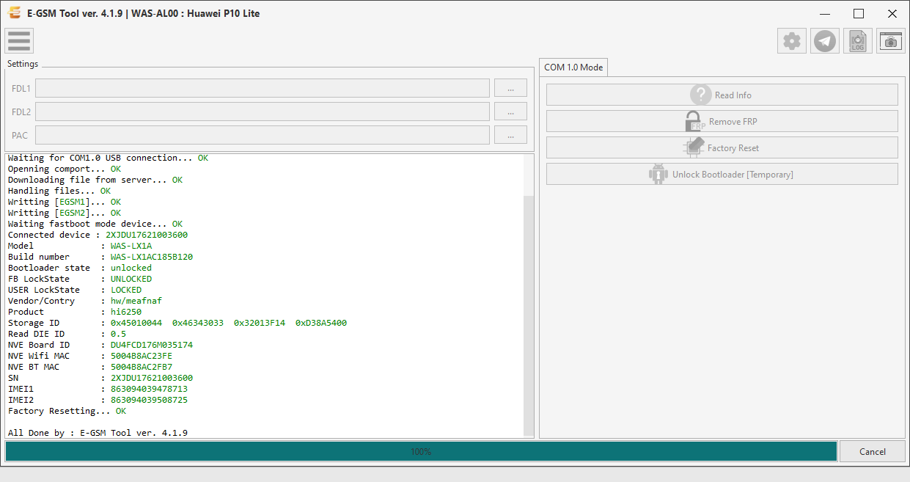
Task: Browse for the PAC file
Action: tap(510, 135)
